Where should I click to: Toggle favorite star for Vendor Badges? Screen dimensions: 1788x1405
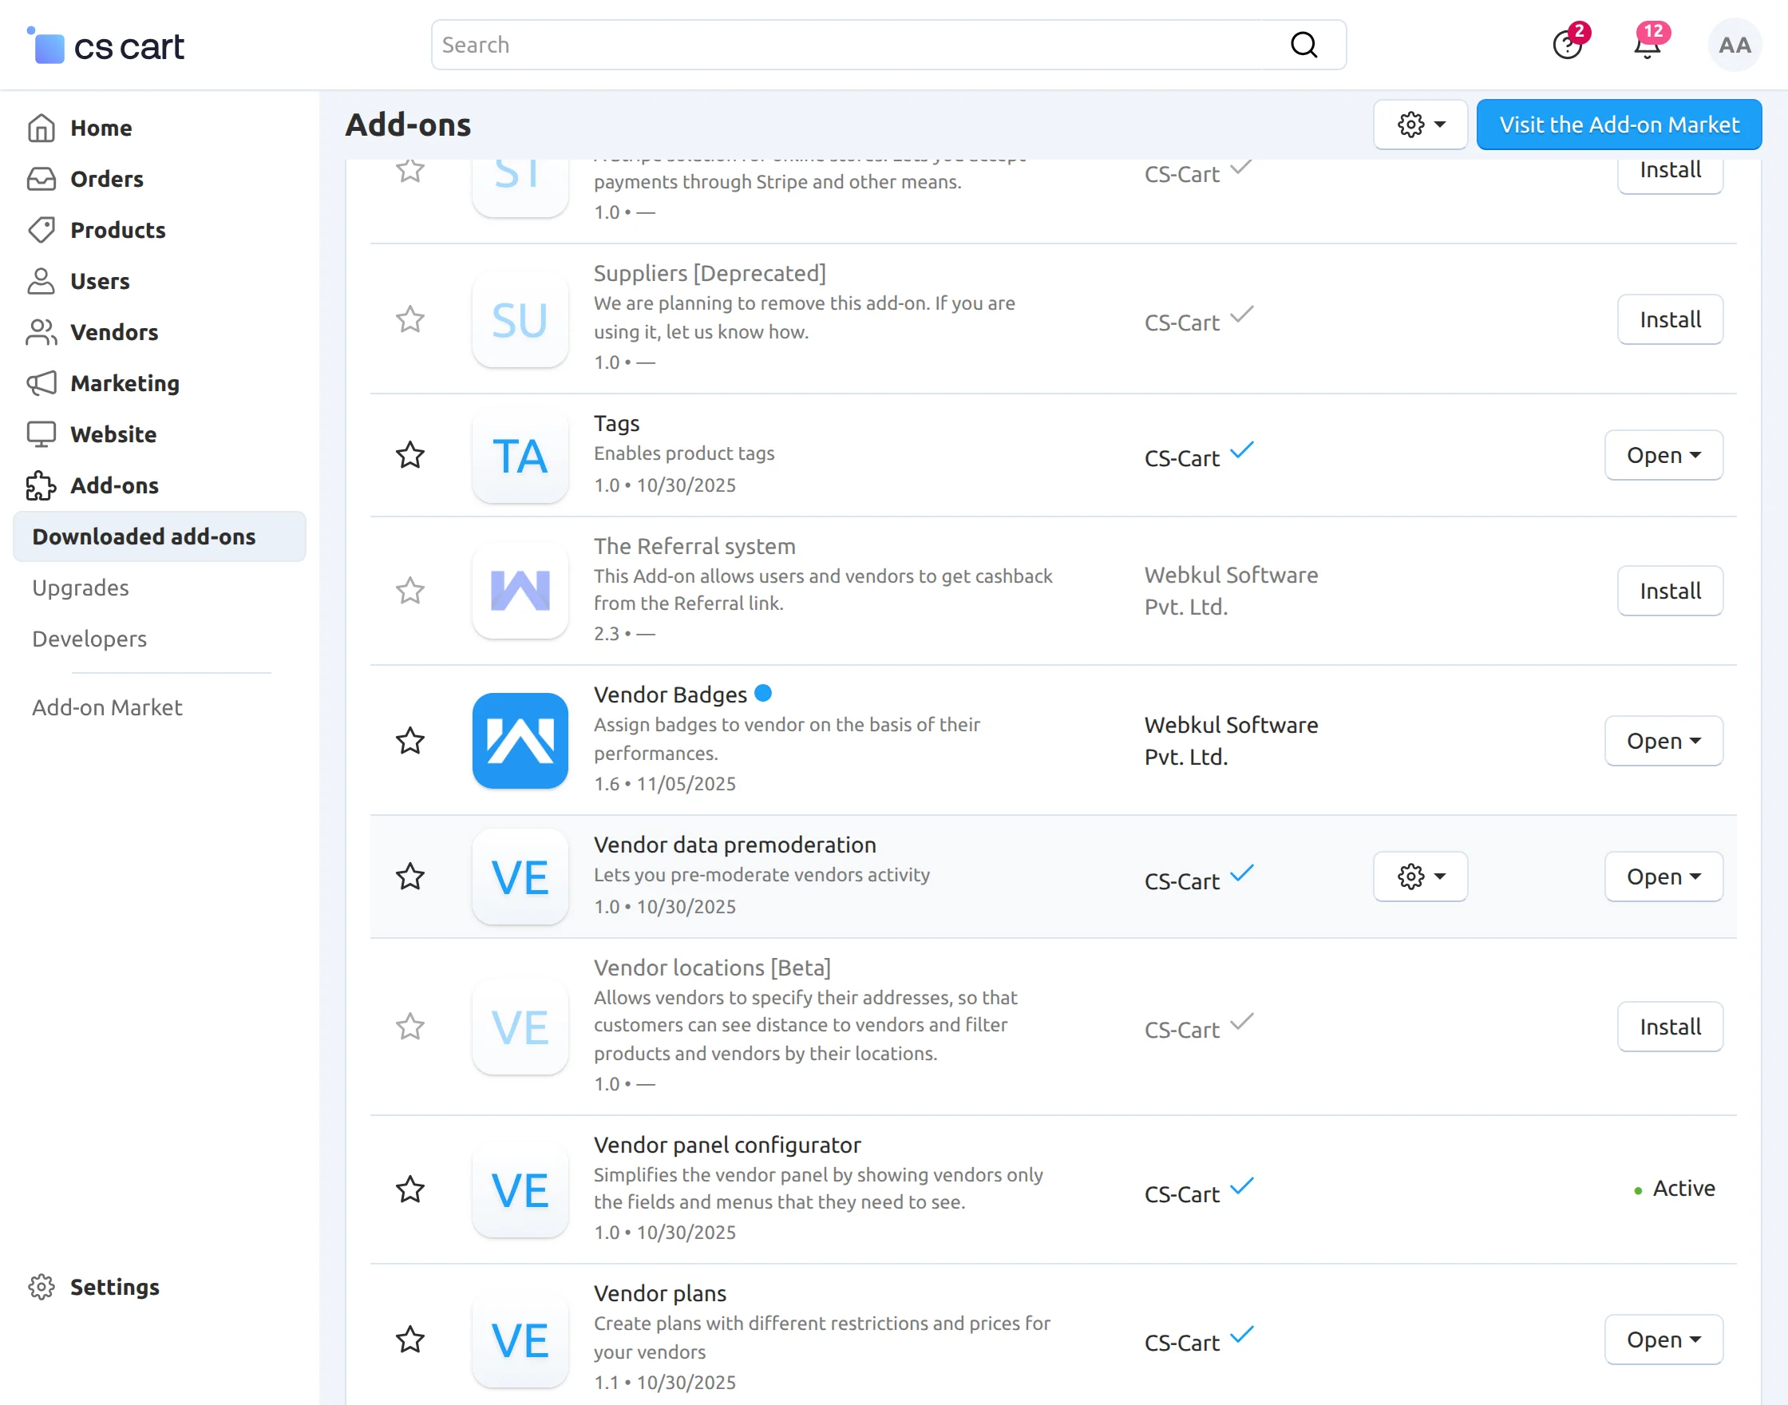pyautogui.click(x=409, y=740)
